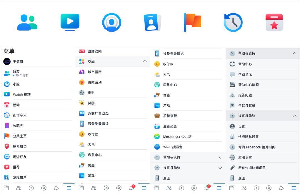The image size is (300, 194).
Task: Open 快捷隐私设置 privacy shortcuts
Action: click(248, 137)
